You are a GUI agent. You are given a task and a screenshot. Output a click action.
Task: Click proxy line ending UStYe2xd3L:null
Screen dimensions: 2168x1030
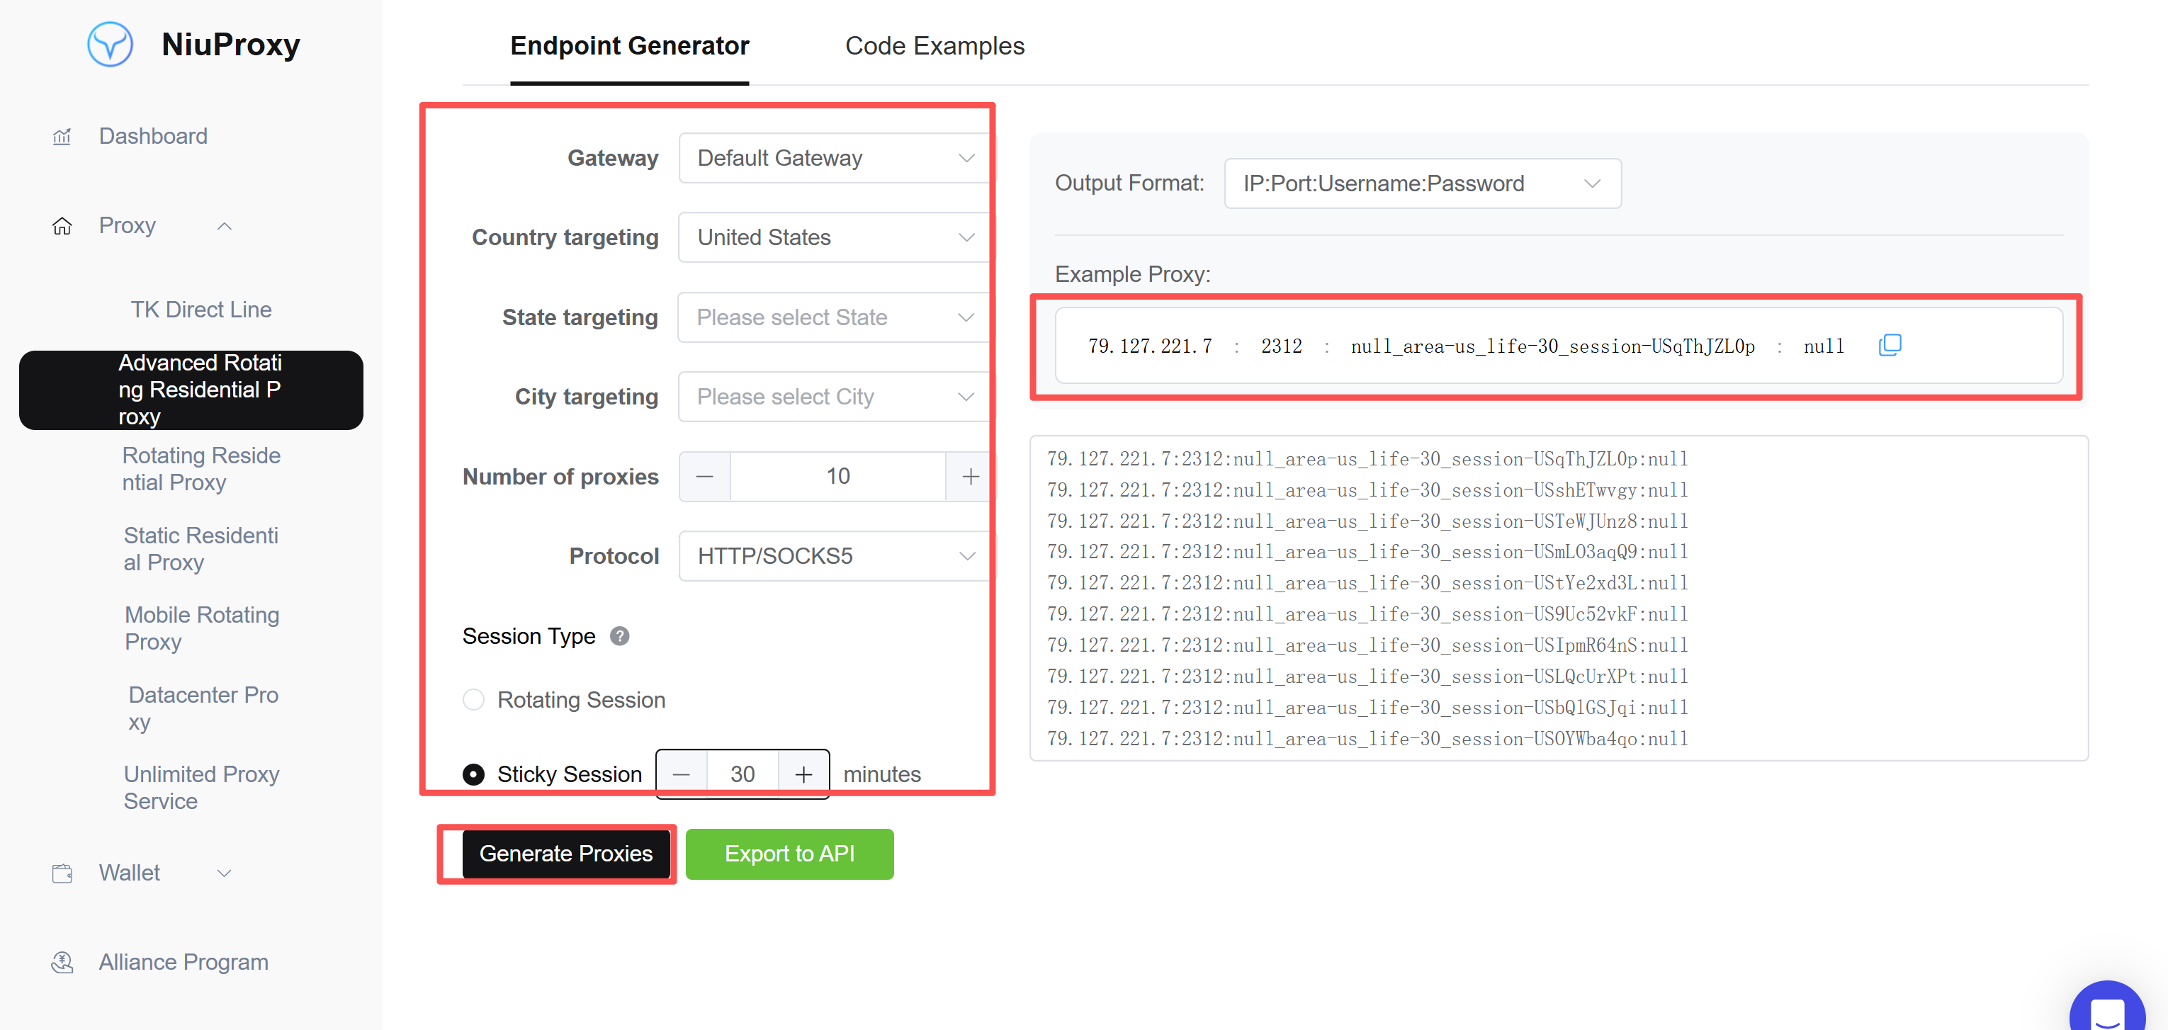point(1367,583)
